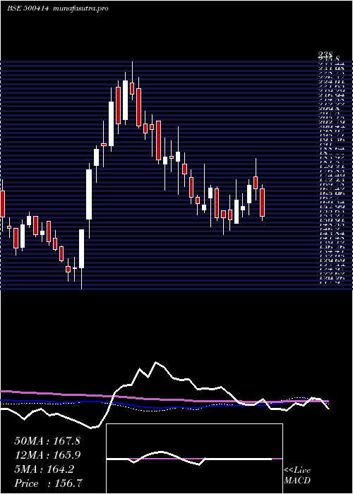The width and height of the screenshot is (353, 494).
Task: Click the 'munafasutra.pro' site label
Action: tap(81, 8)
